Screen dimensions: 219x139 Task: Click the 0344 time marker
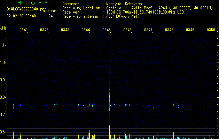pos(86,30)
